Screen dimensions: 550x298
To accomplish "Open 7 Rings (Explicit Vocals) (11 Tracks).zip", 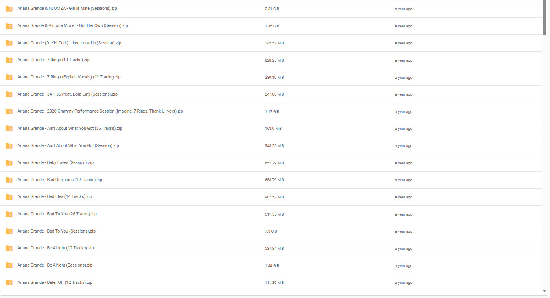I will pyautogui.click(x=69, y=77).
